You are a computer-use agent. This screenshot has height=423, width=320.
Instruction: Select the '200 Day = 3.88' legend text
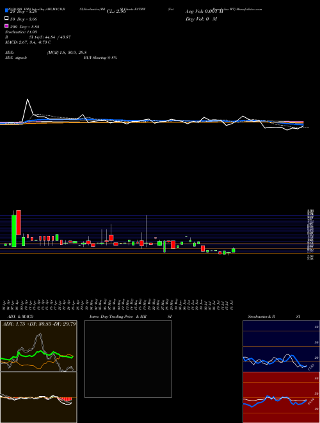pos(24,26)
